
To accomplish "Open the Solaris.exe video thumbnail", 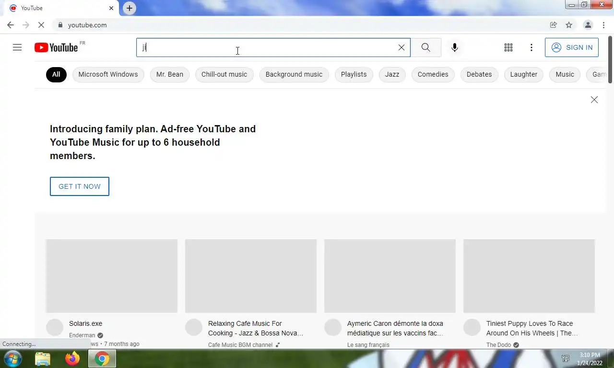I will tap(112, 276).
